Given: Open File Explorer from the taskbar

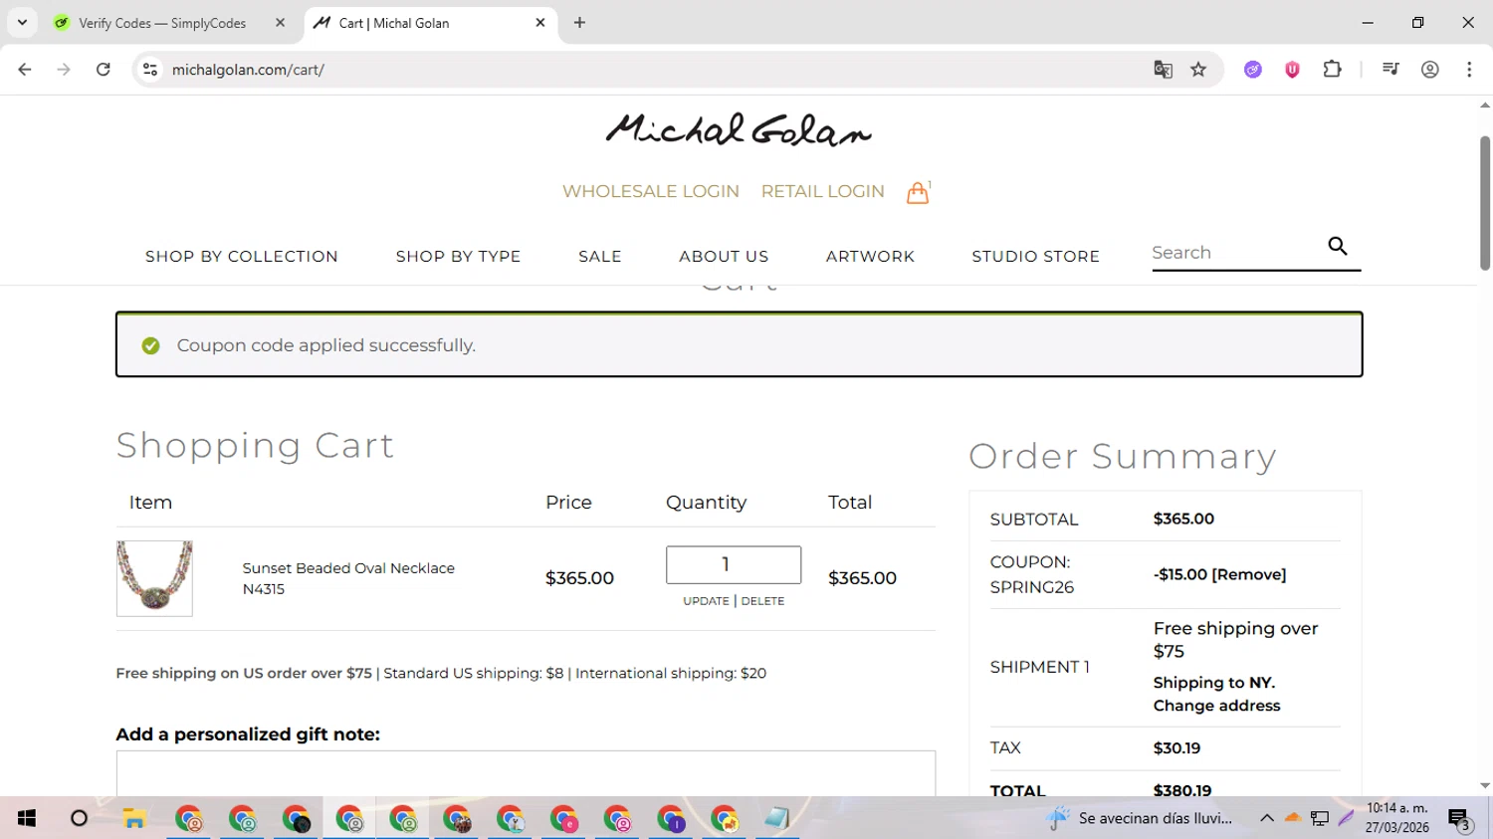Looking at the screenshot, I should (x=134, y=818).
